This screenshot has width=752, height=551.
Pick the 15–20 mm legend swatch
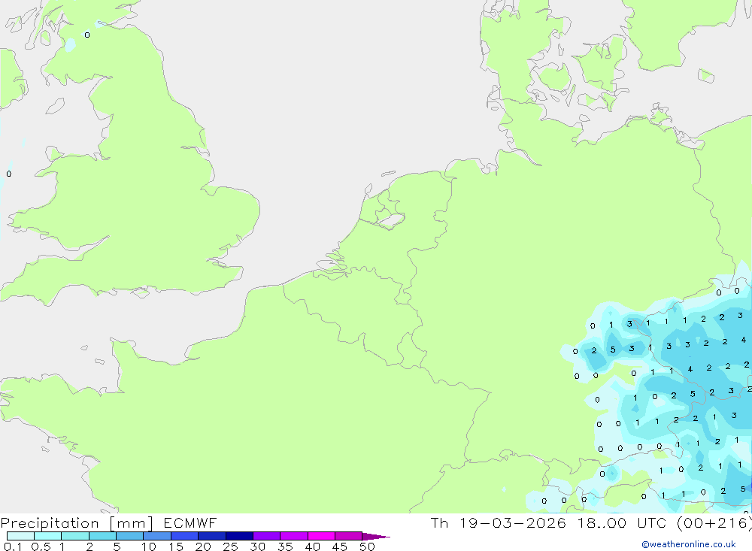click(185, 536)
